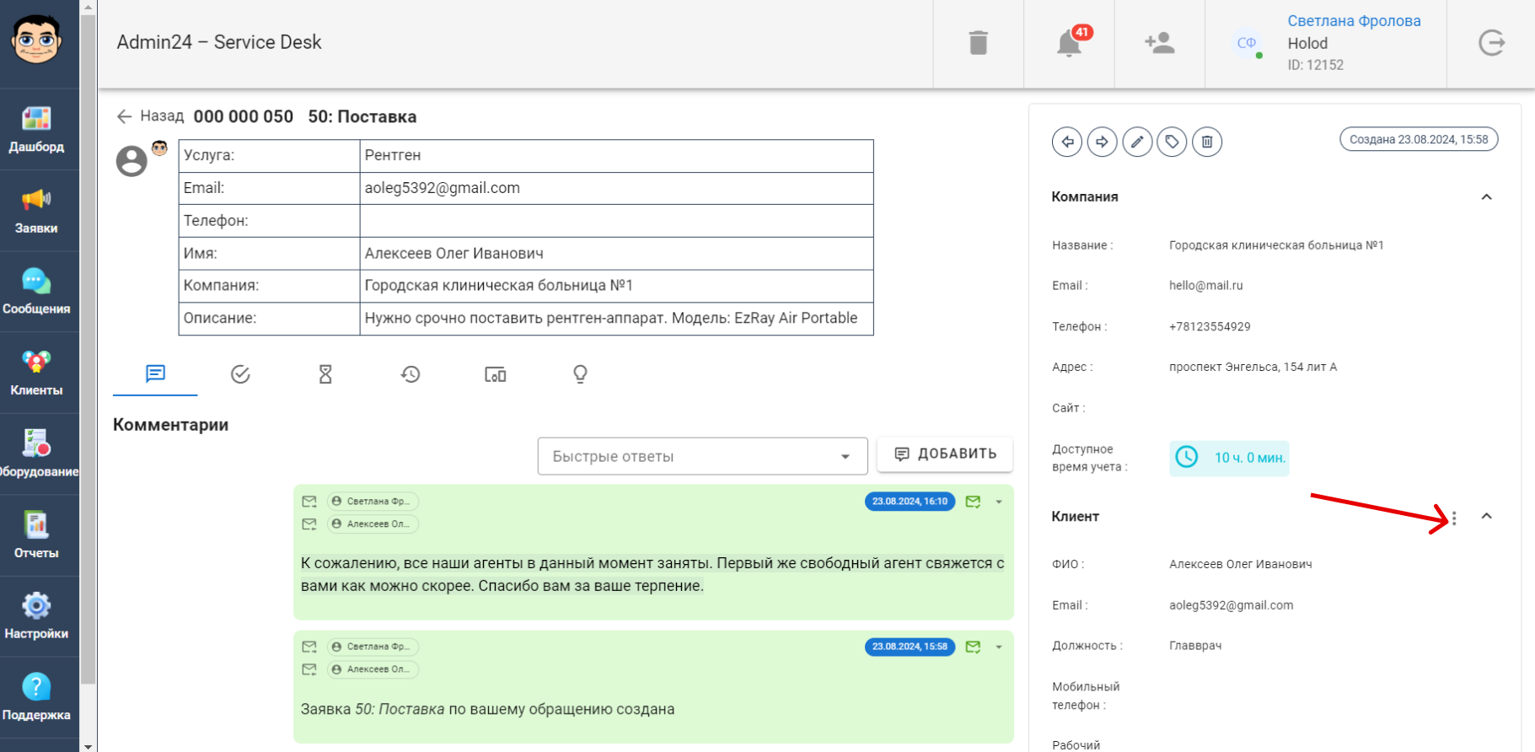Click the delete ticket trash icon
Screen dimensions: 1535x752
(x=1207, y=142)
